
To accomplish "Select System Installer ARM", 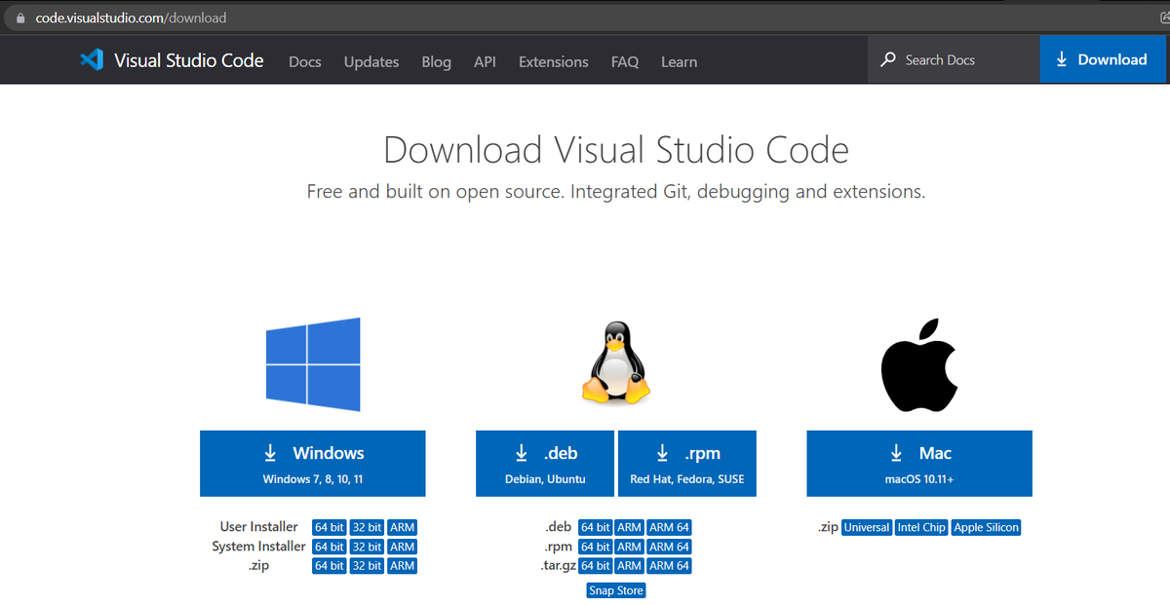I will (403, 547).
